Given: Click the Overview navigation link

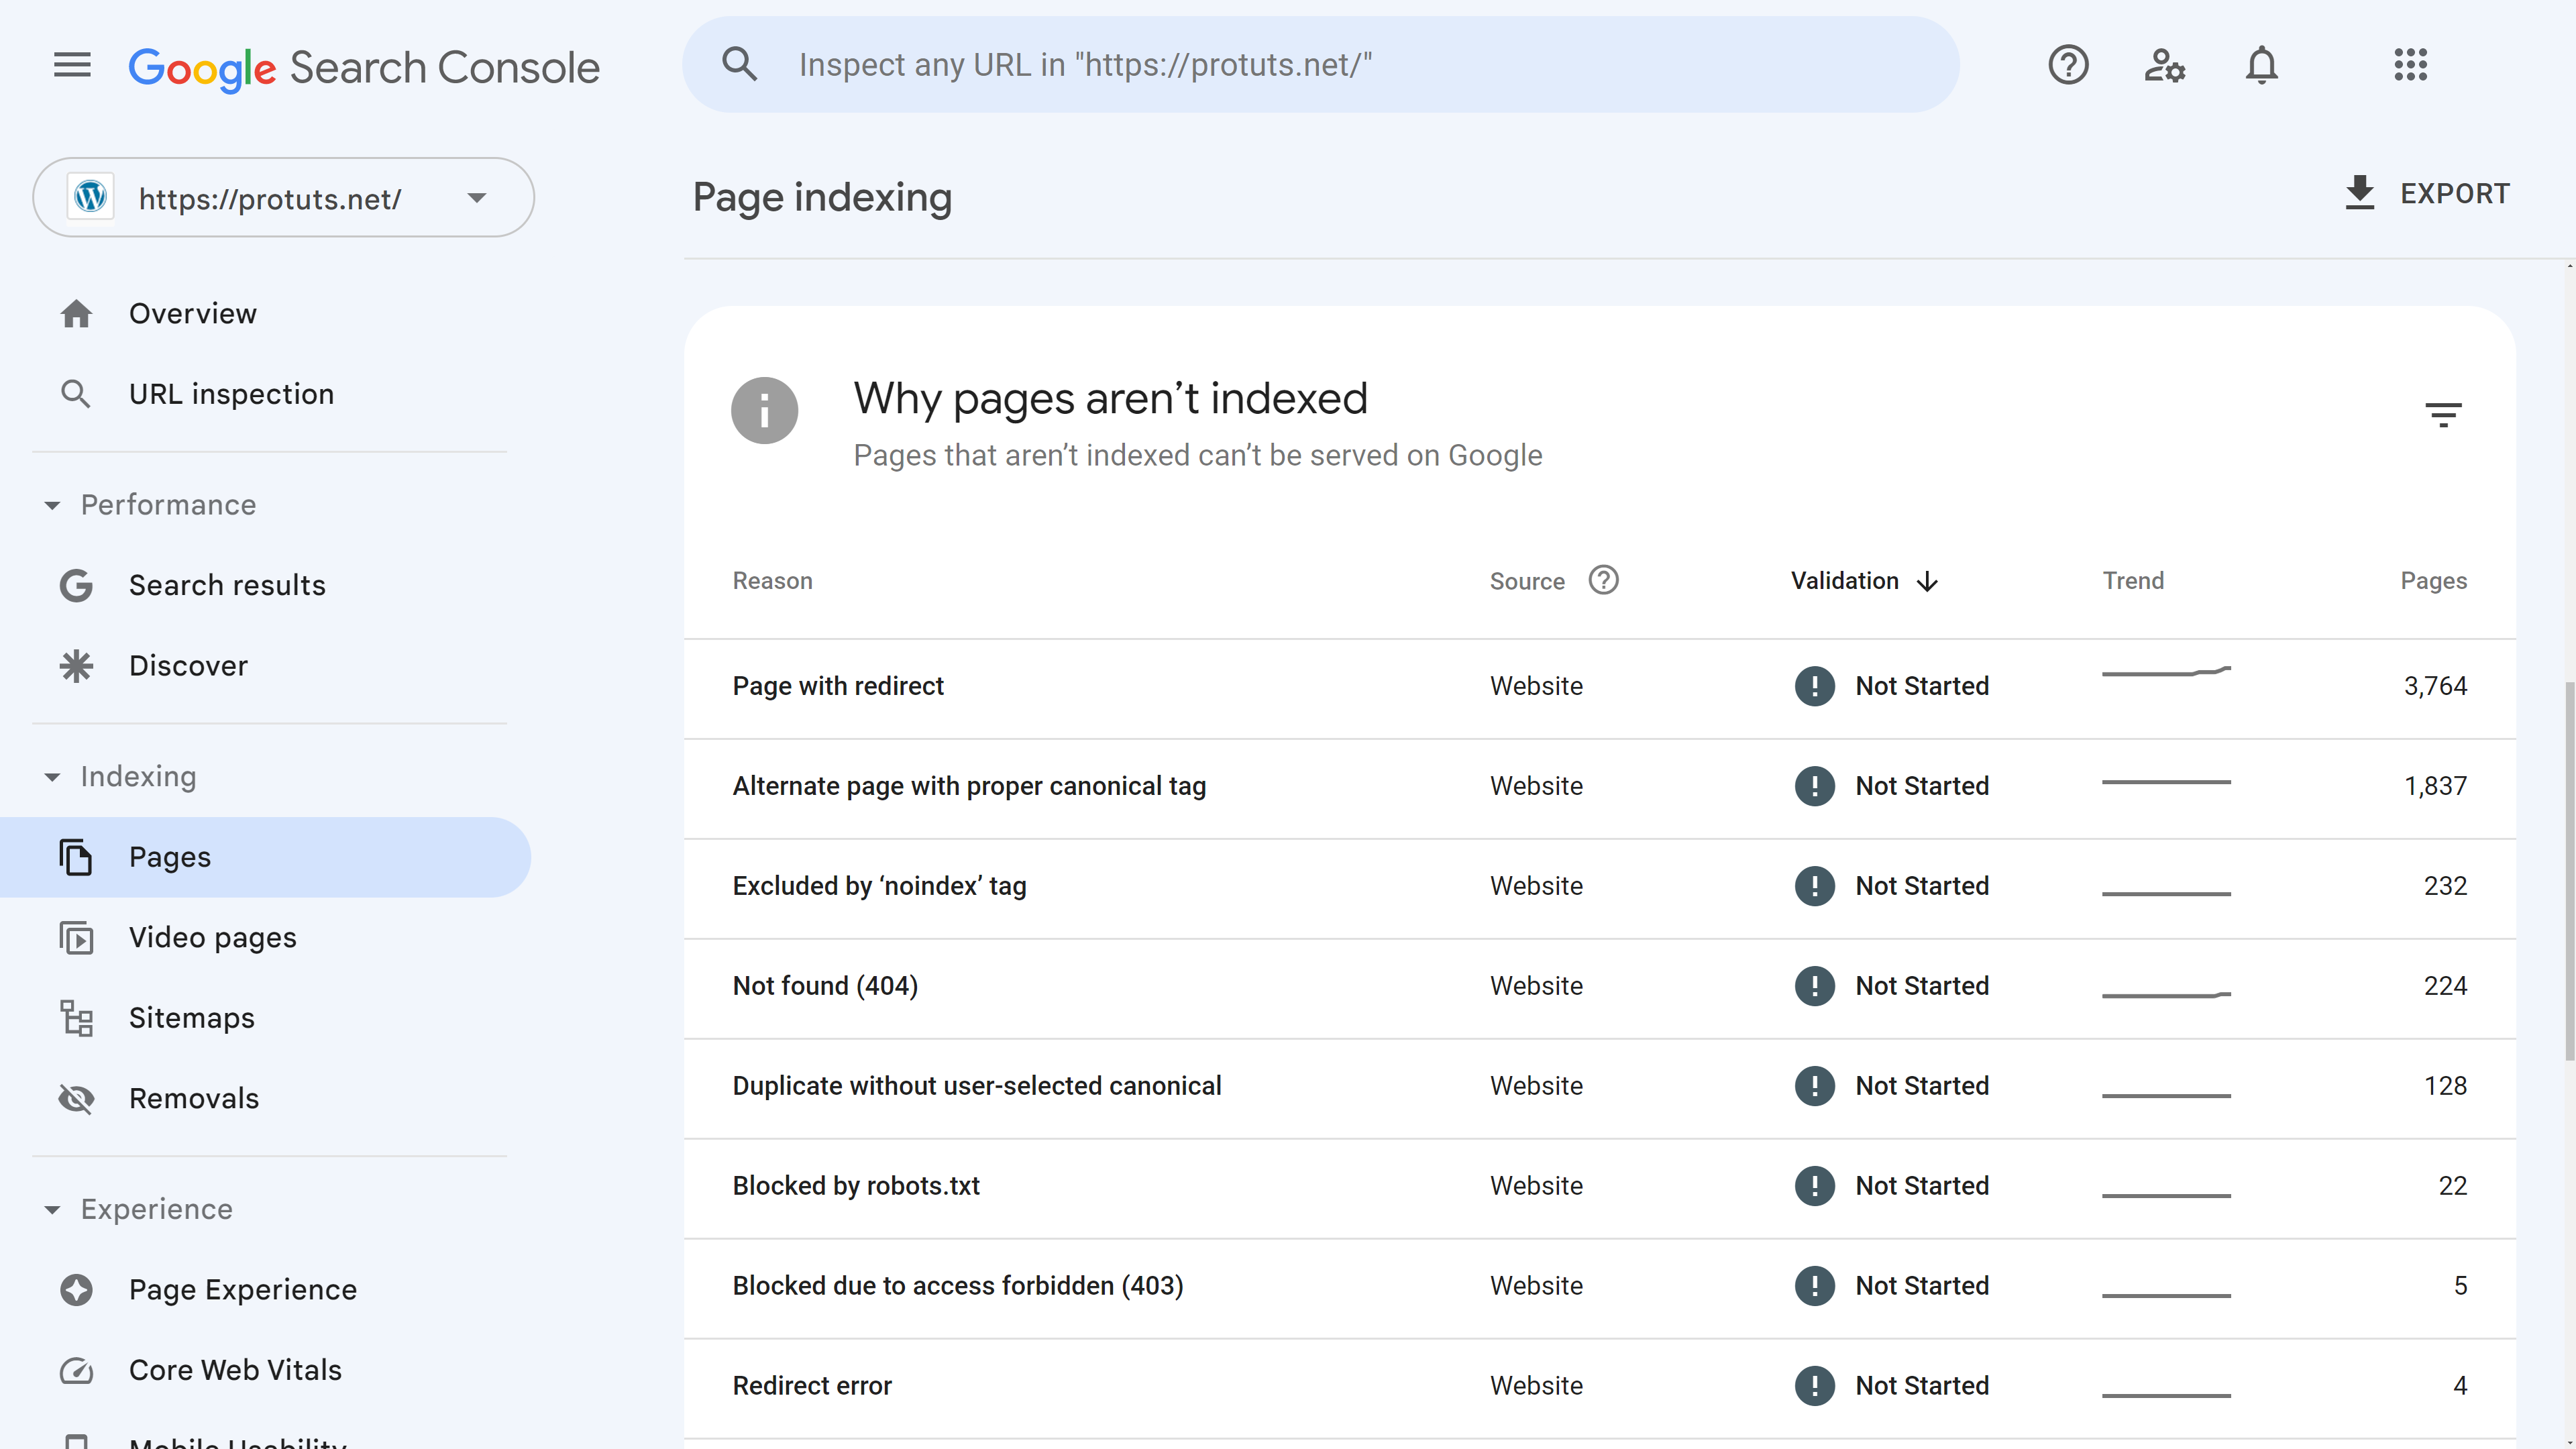Looking at the screenshot, I should pos(193,313).
